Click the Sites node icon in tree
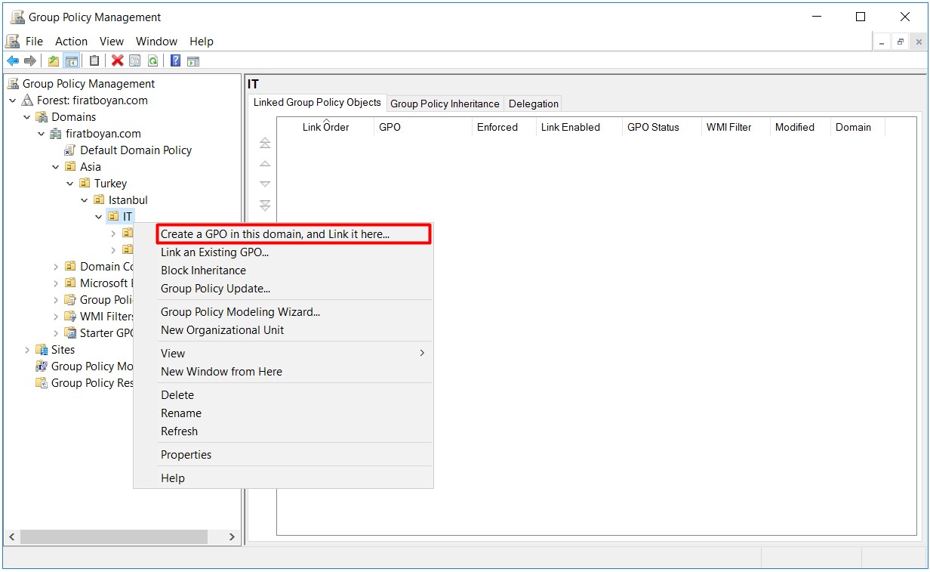 [x=42, y=350]
